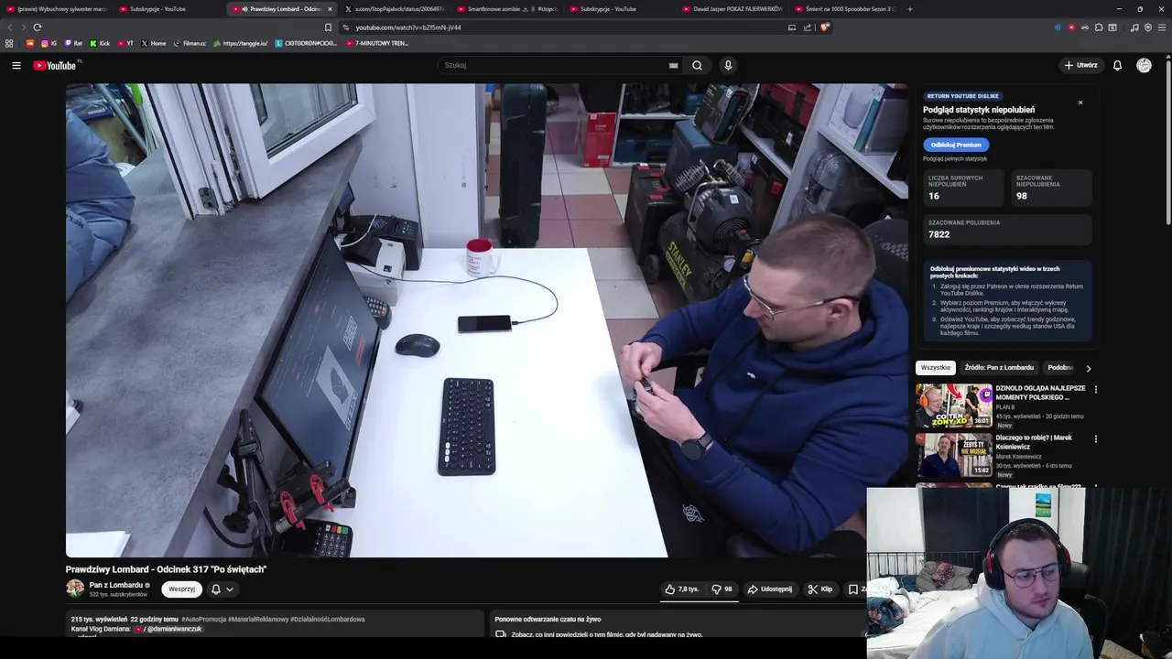Open Home X bookmark

[154, 43]
